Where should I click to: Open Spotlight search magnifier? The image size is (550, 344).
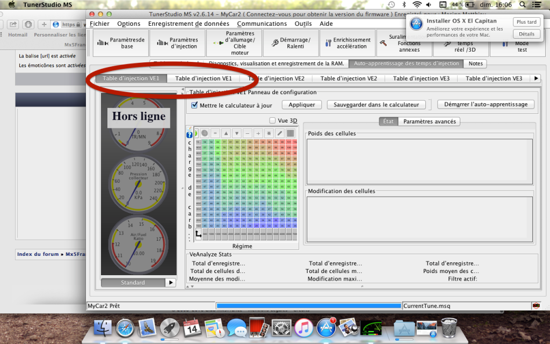coord(522,4)
